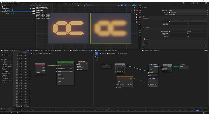Click Add menu in geometry node editor
Viewport: 209px width, 114px height.
pyautogui.click(x=113, y=50)
